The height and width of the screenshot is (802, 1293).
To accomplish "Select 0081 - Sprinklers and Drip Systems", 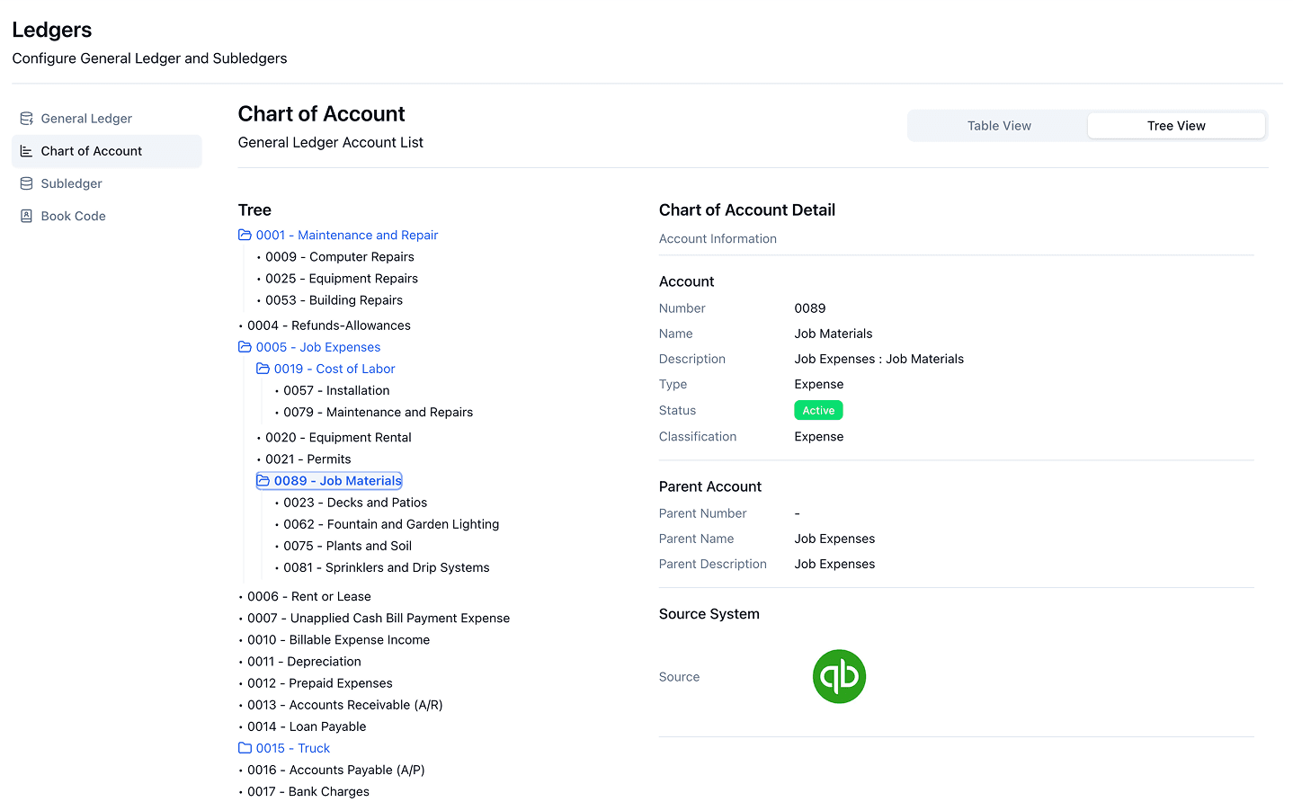I will [387, 567].
